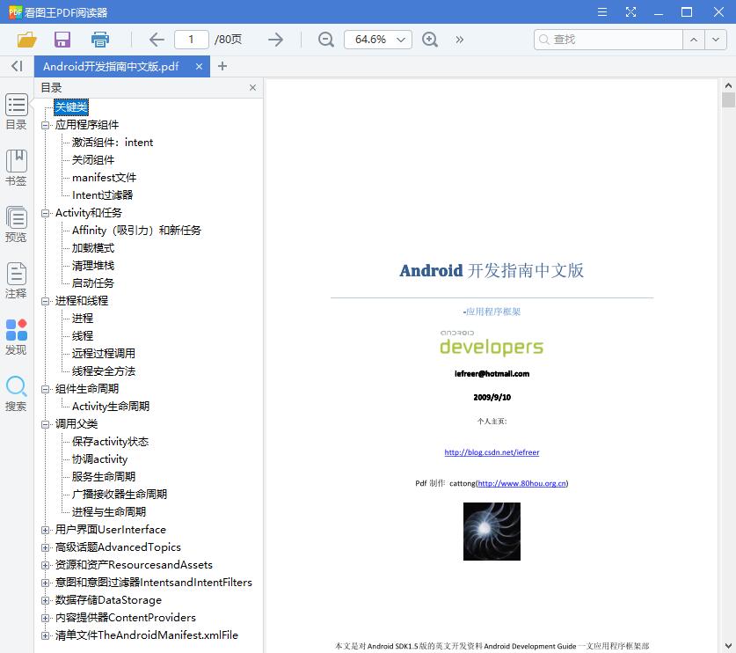Collapse the 应用程序组件 tree branch
The width and height of the screenshot is (736, 653).
click(x=44, y=124)
